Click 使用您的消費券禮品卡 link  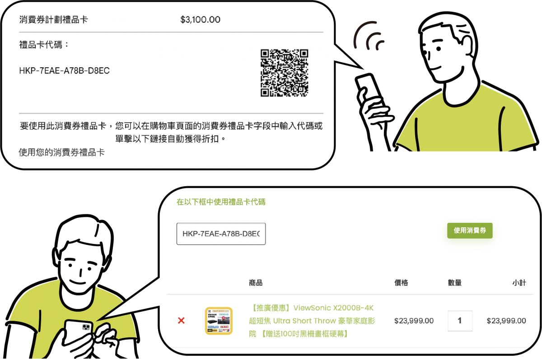click(x=62, y=152)
